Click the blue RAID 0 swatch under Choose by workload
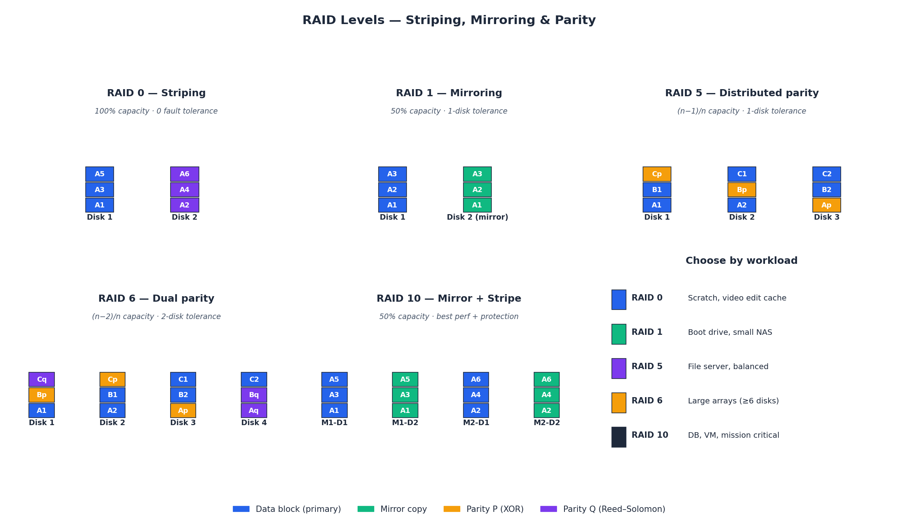898x532 pixels. [619, 300]
